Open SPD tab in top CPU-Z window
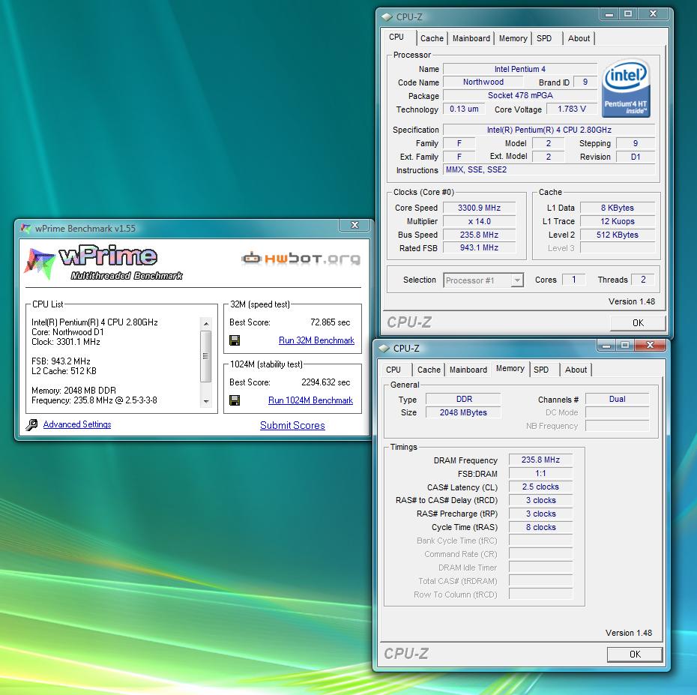The width and height of the screenshot is (697, 695). (544, 38)
